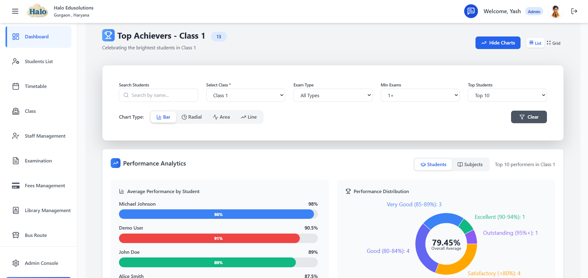The image size is (588, 278).
Task: Open Staff Management from the sidebar
Action: point(45,136)
